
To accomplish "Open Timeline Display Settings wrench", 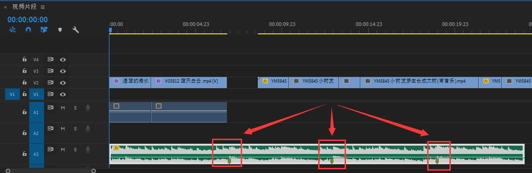I will click(x=76, y=30).
